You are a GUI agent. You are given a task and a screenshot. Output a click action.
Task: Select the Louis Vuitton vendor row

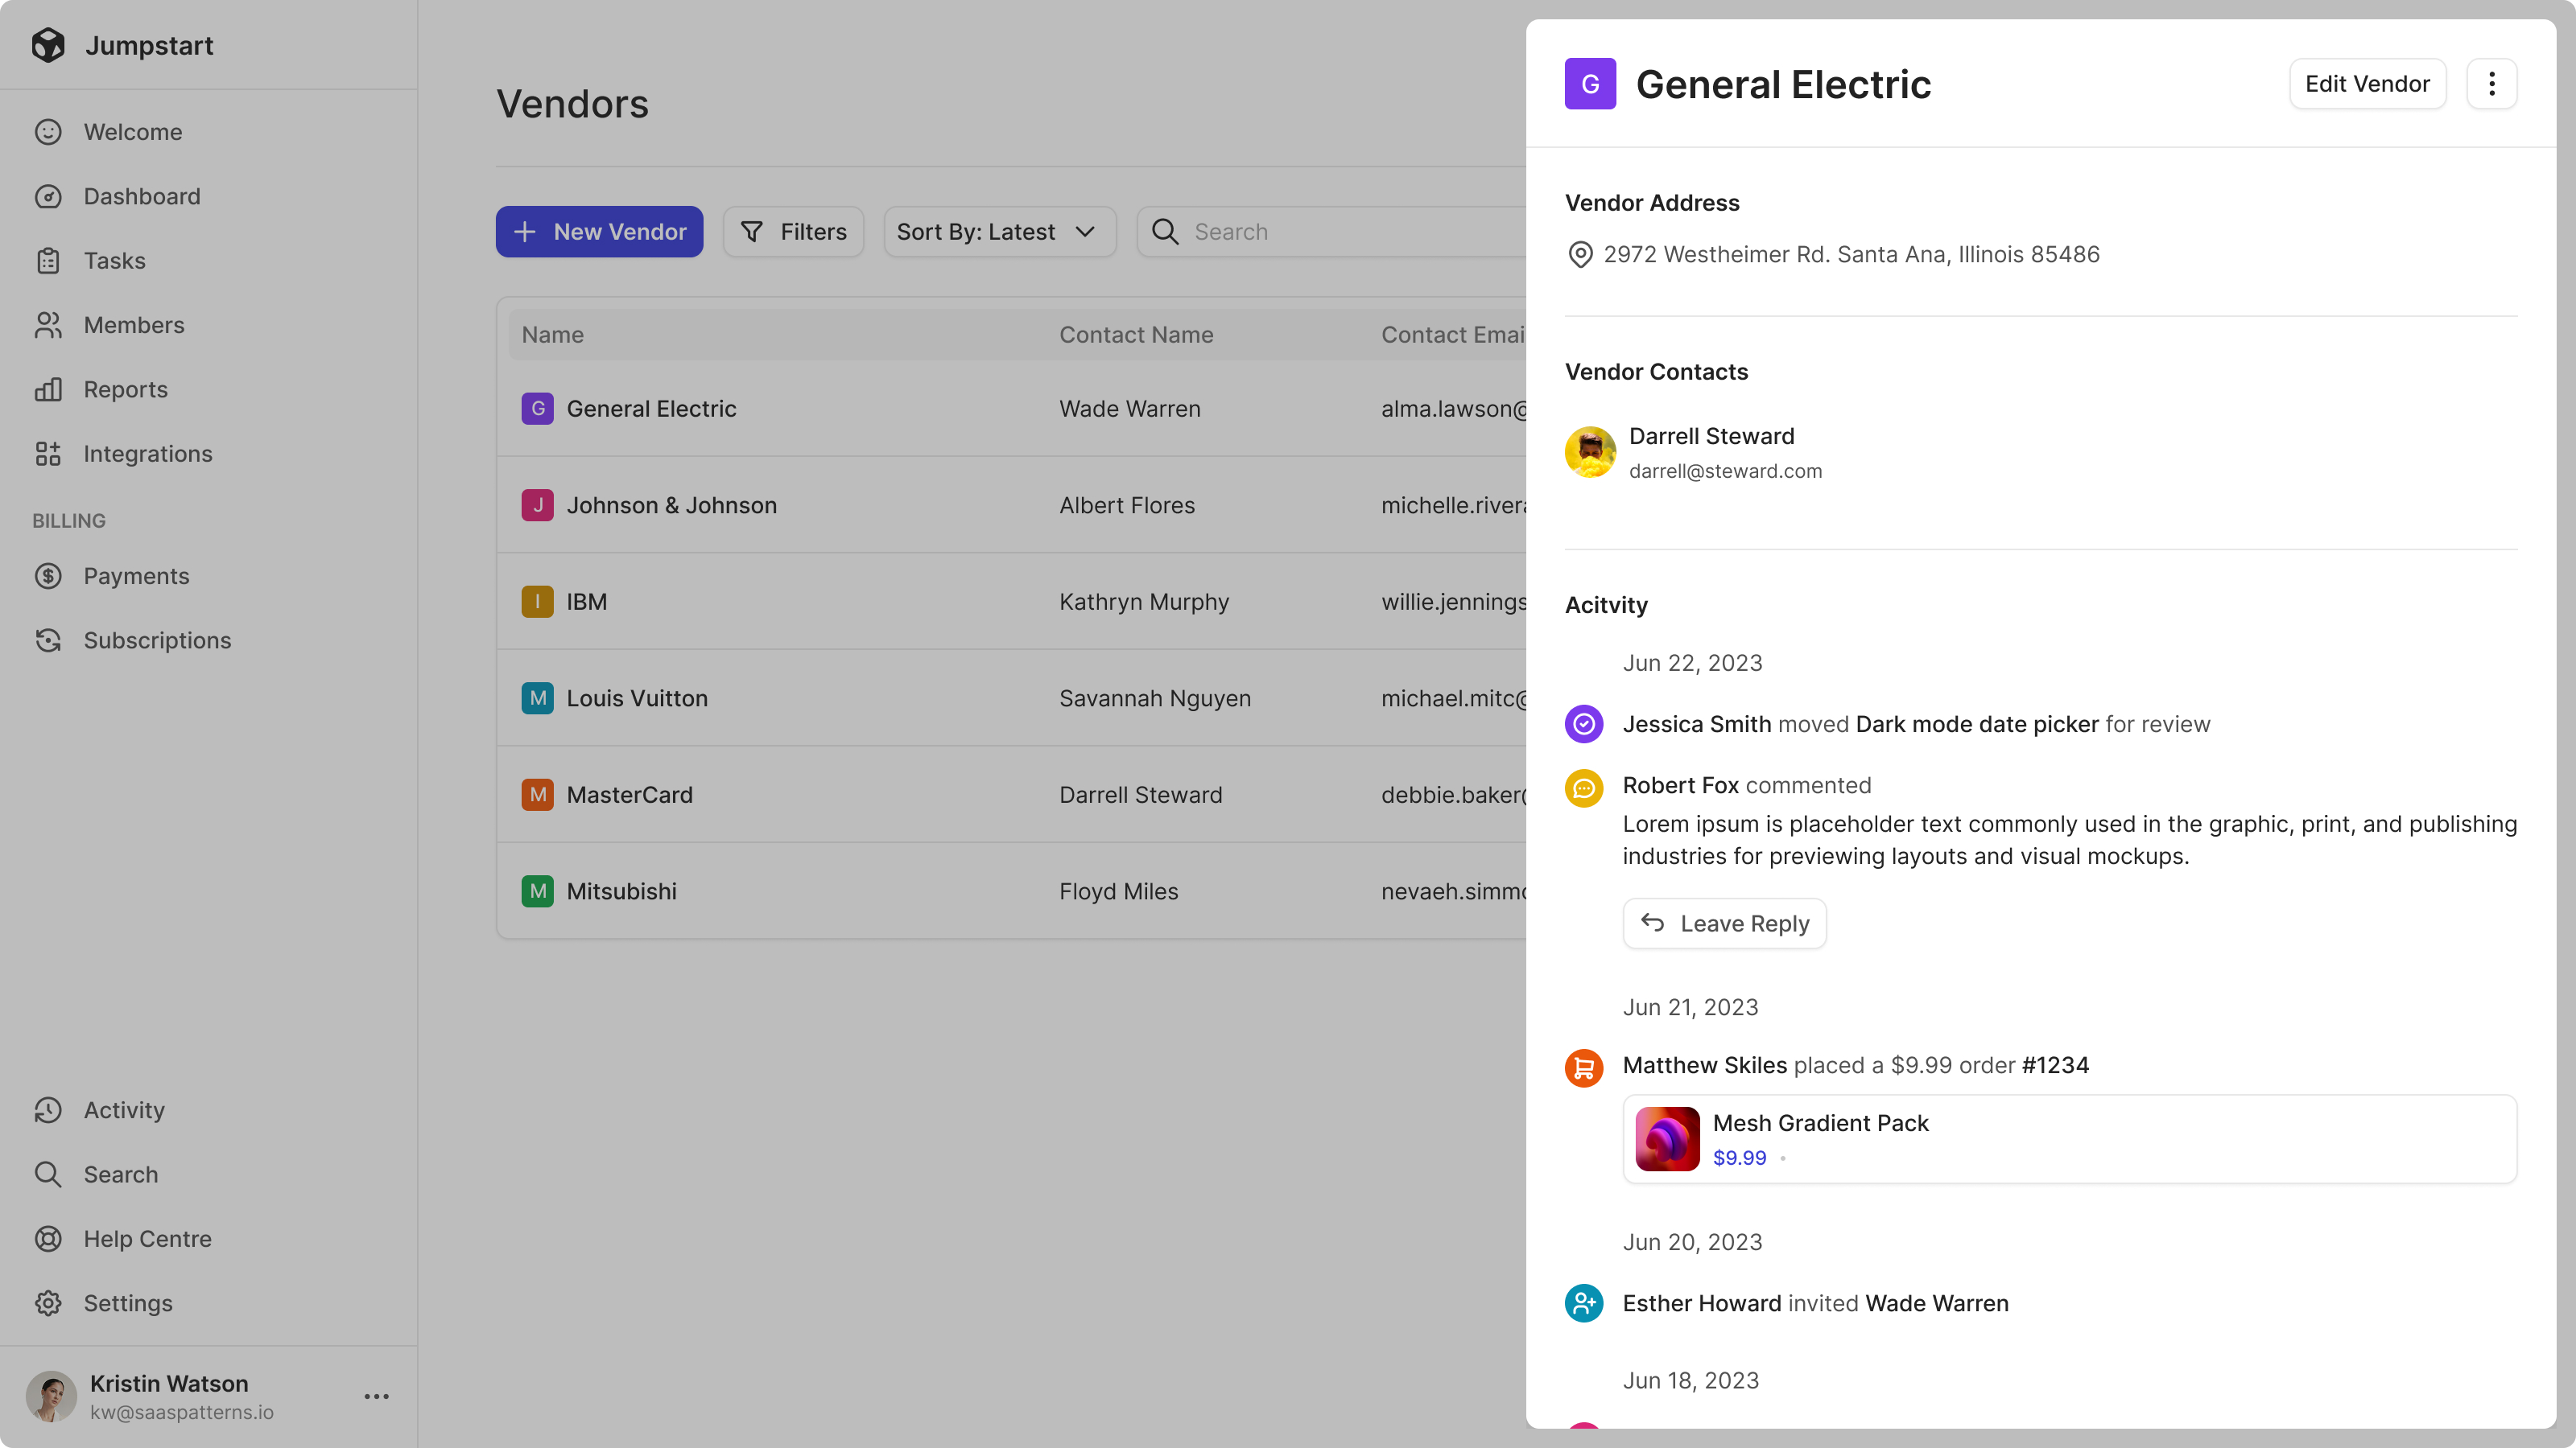(x=1011, y=698)
